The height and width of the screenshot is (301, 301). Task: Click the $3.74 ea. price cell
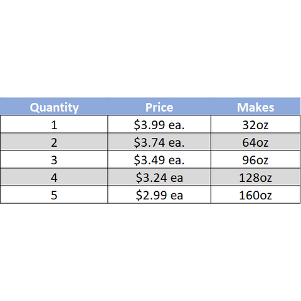pyautogui.click(x=159, y=142)
